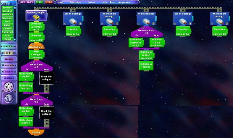
Task: Expand the Kleine Blocke palette
Action: tap(9, 47)
